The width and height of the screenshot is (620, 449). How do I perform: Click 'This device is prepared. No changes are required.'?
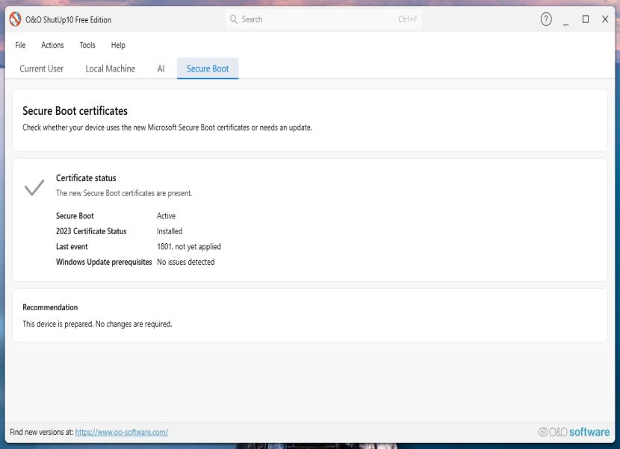97,324
